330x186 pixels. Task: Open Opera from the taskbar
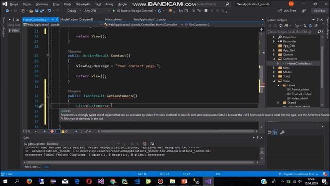pyautogui.click(x=89, y=181)
